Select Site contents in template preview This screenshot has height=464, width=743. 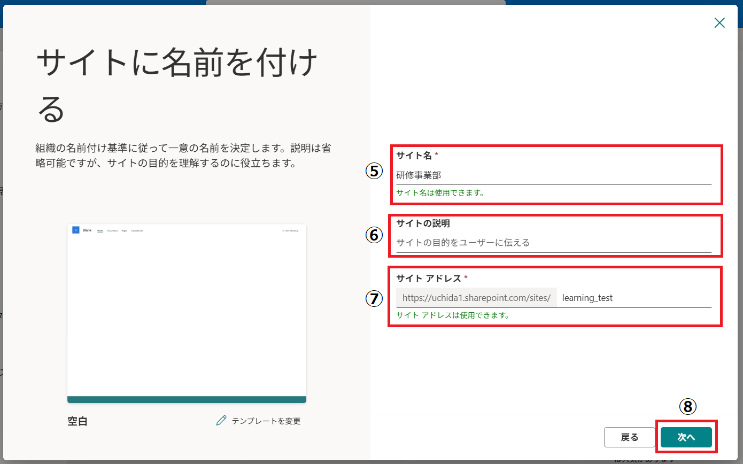tap(137, 230)
